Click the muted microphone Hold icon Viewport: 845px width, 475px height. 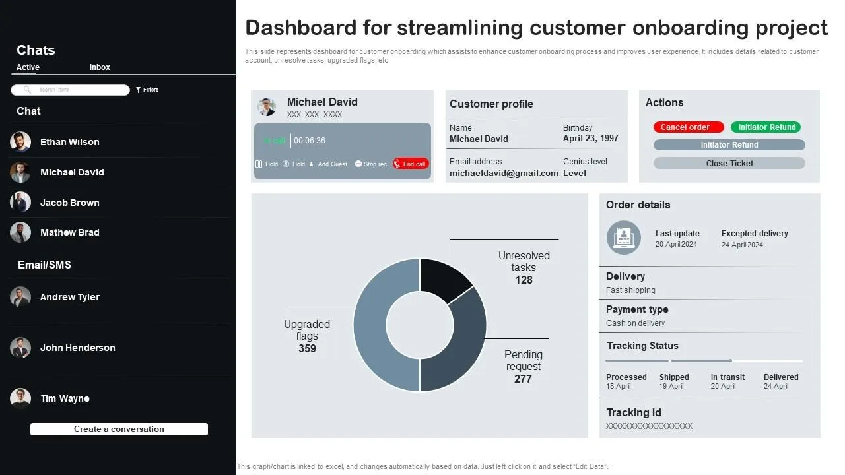[286, 164]
